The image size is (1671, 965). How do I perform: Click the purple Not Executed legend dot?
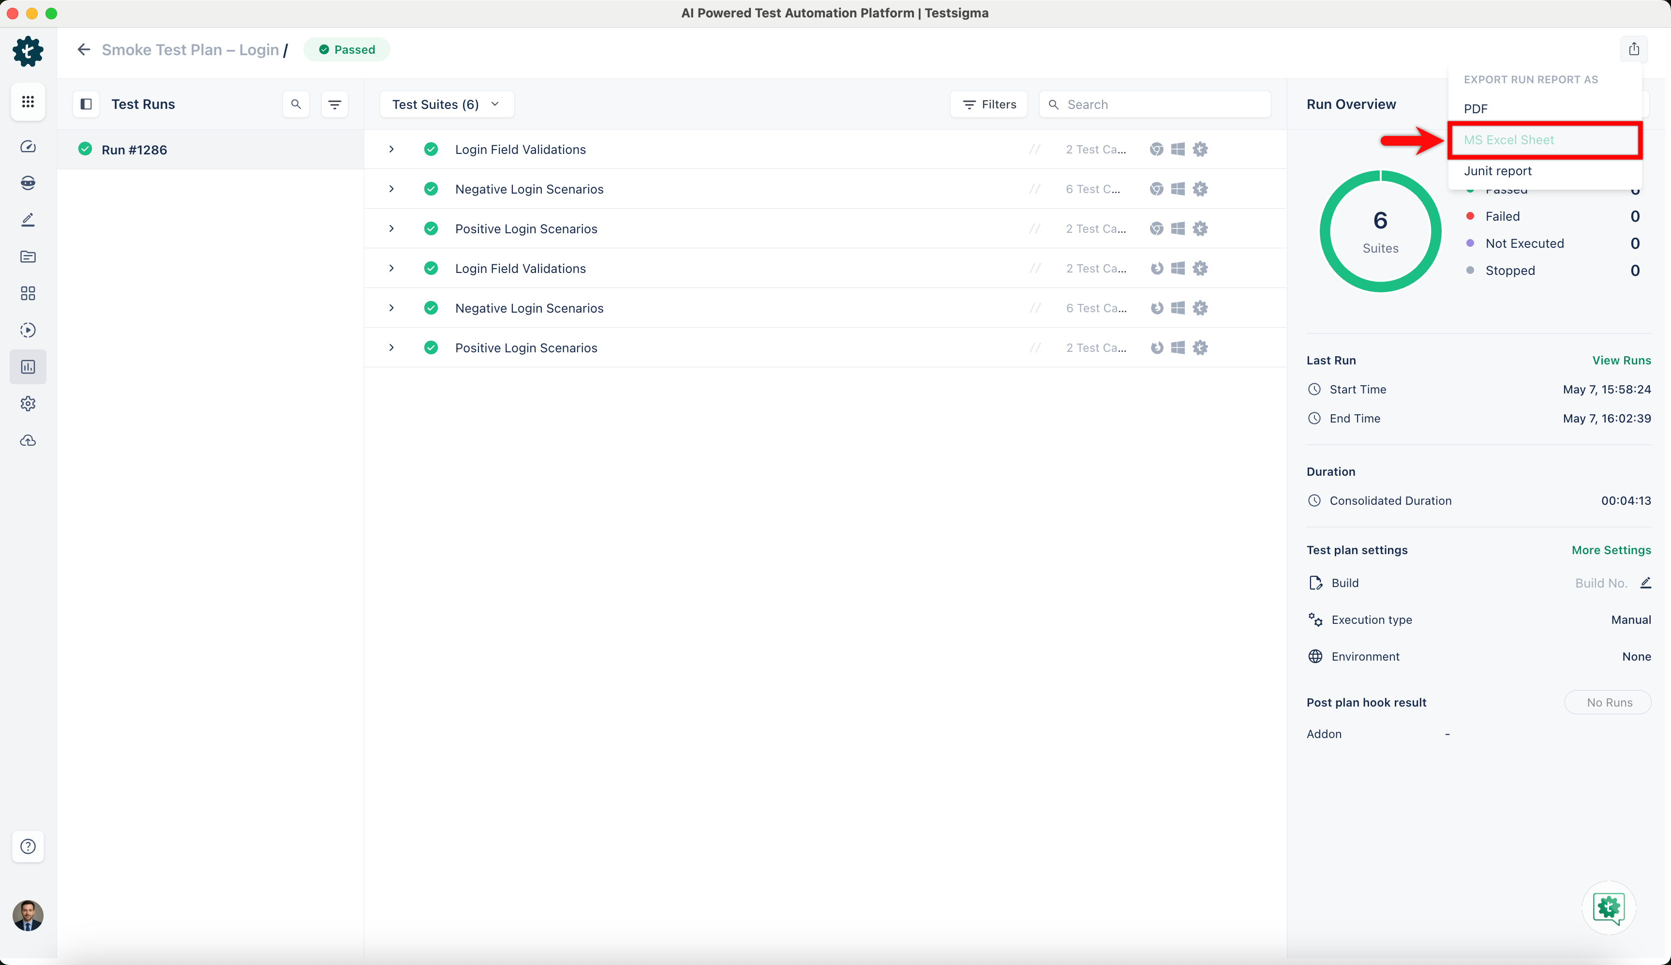pyautogui.click(x=1470, y=243)
